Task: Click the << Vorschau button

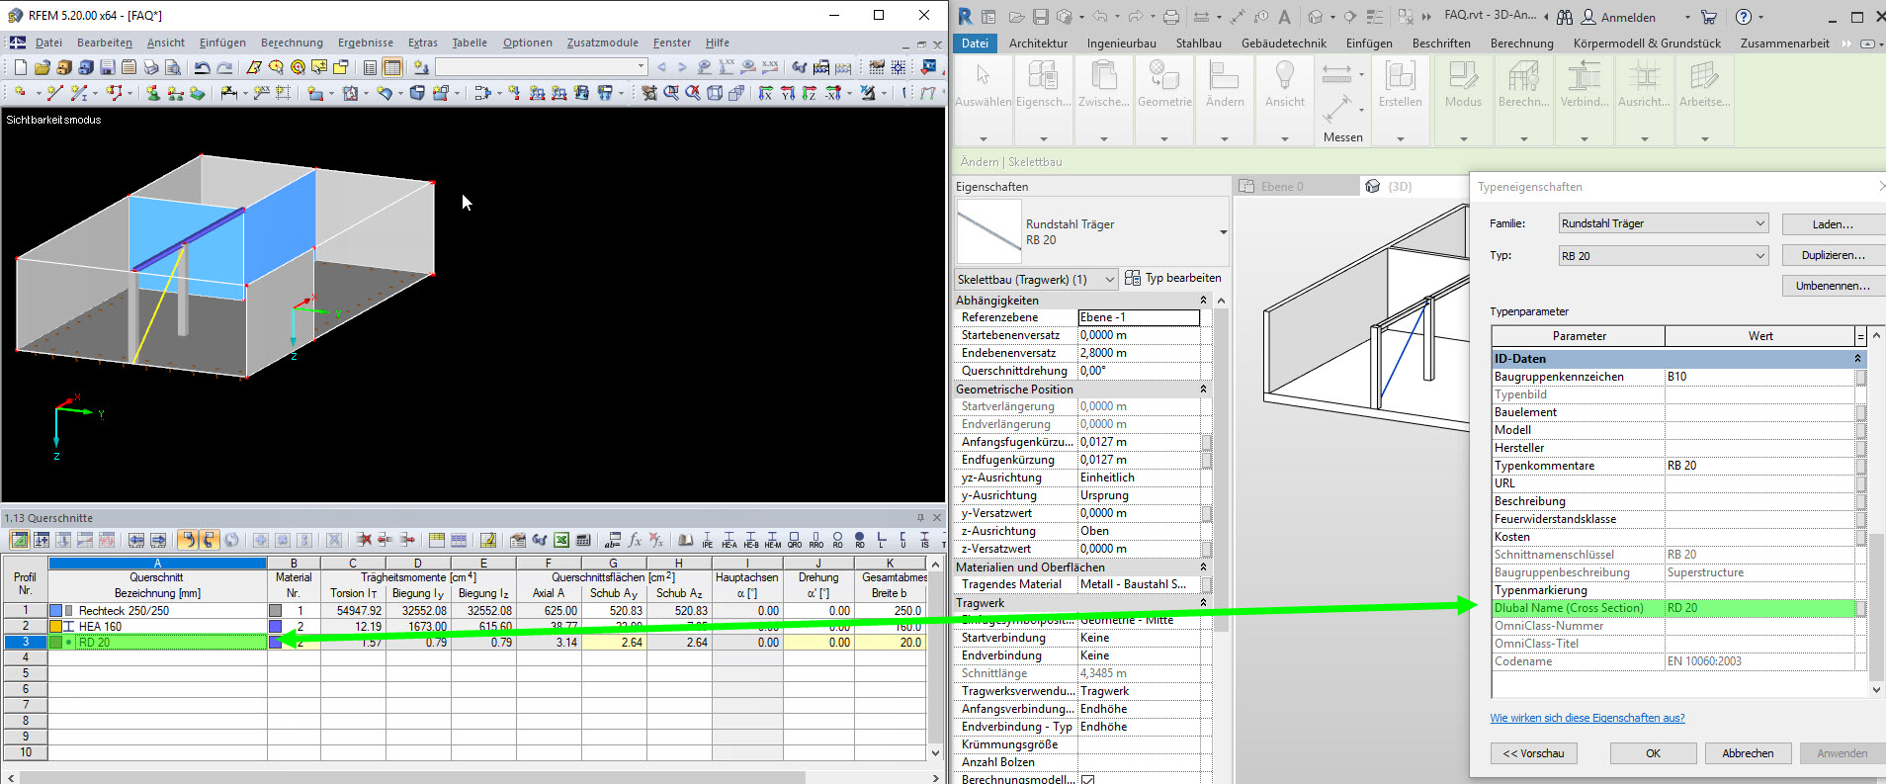Action: tap(1533, 753)
